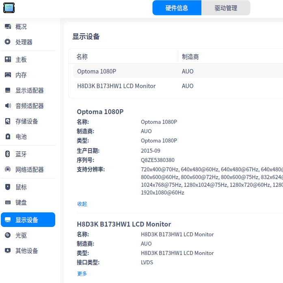Open the 网络适配器 sidebar entry
The width and height of the screenshot is (283, 283).
28,169
